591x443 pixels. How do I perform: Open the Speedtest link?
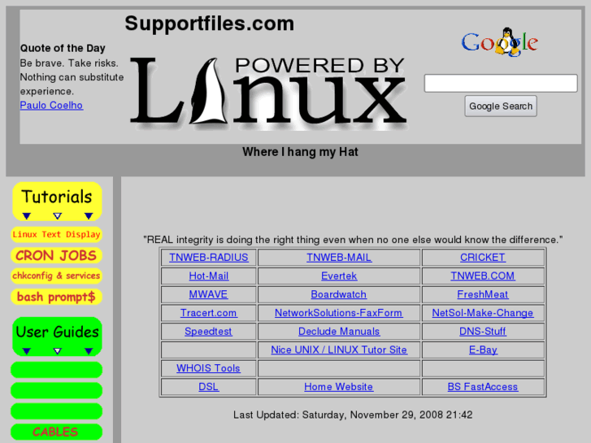coord(208,331)
